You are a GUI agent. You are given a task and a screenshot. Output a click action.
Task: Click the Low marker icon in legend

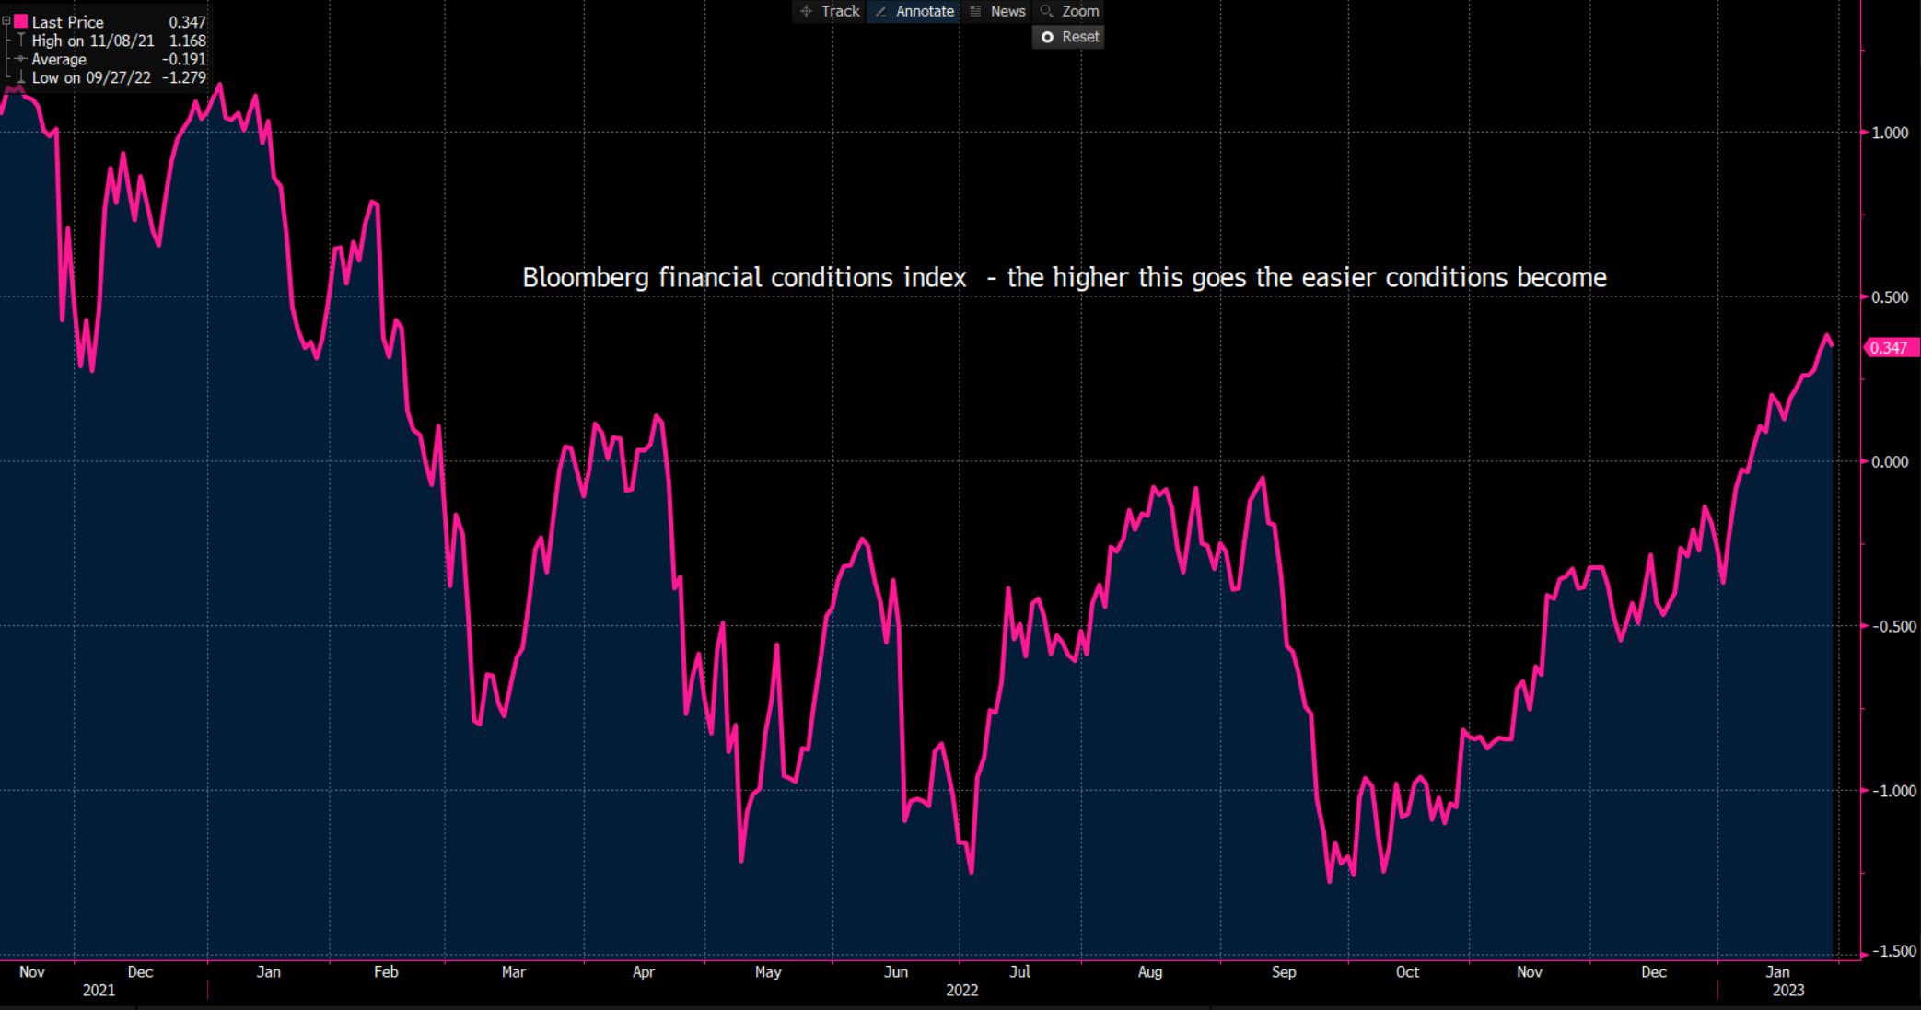20,77
